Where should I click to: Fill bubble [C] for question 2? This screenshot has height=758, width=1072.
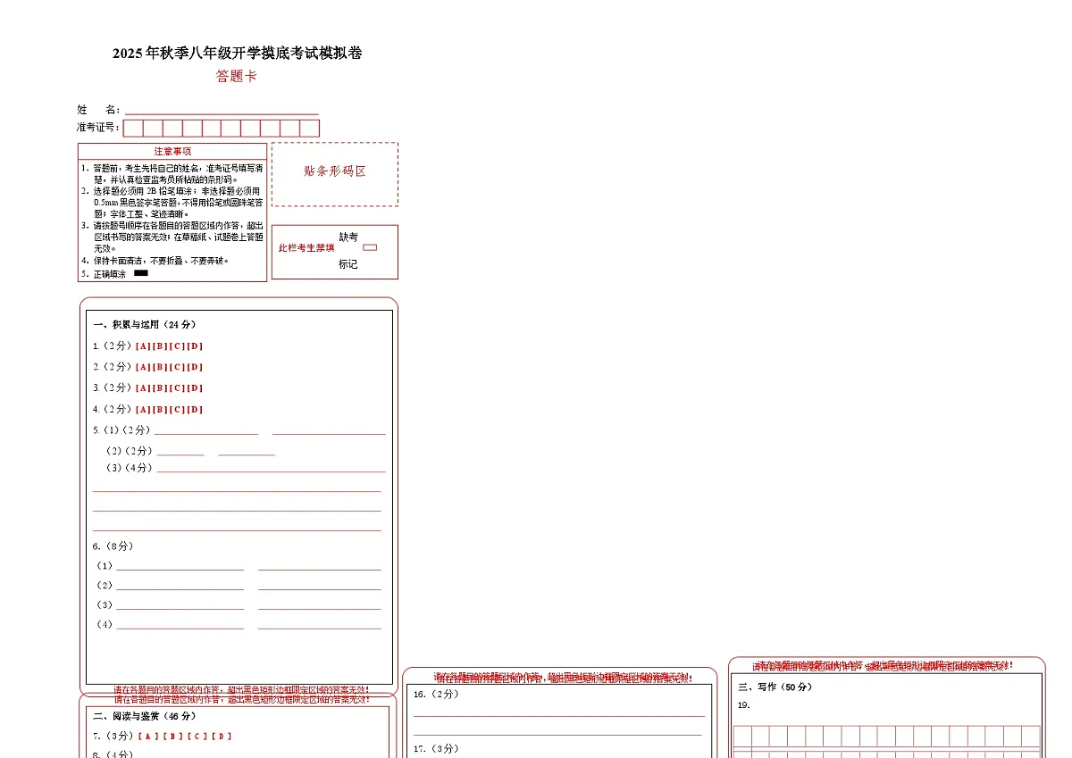(177, 367)
